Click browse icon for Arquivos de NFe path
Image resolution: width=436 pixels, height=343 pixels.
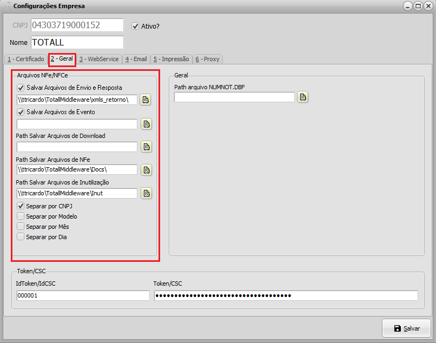click(146, 170)
